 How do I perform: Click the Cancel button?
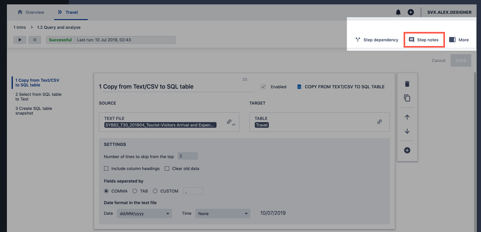coord(438,60)
